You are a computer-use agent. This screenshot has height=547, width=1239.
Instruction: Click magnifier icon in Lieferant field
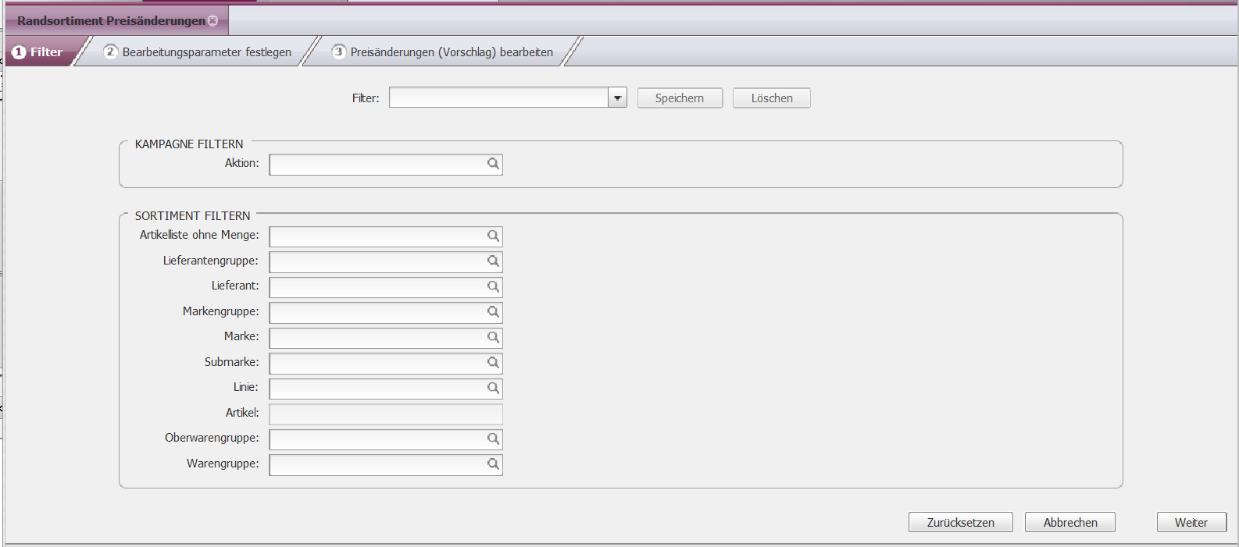(493, 286)
